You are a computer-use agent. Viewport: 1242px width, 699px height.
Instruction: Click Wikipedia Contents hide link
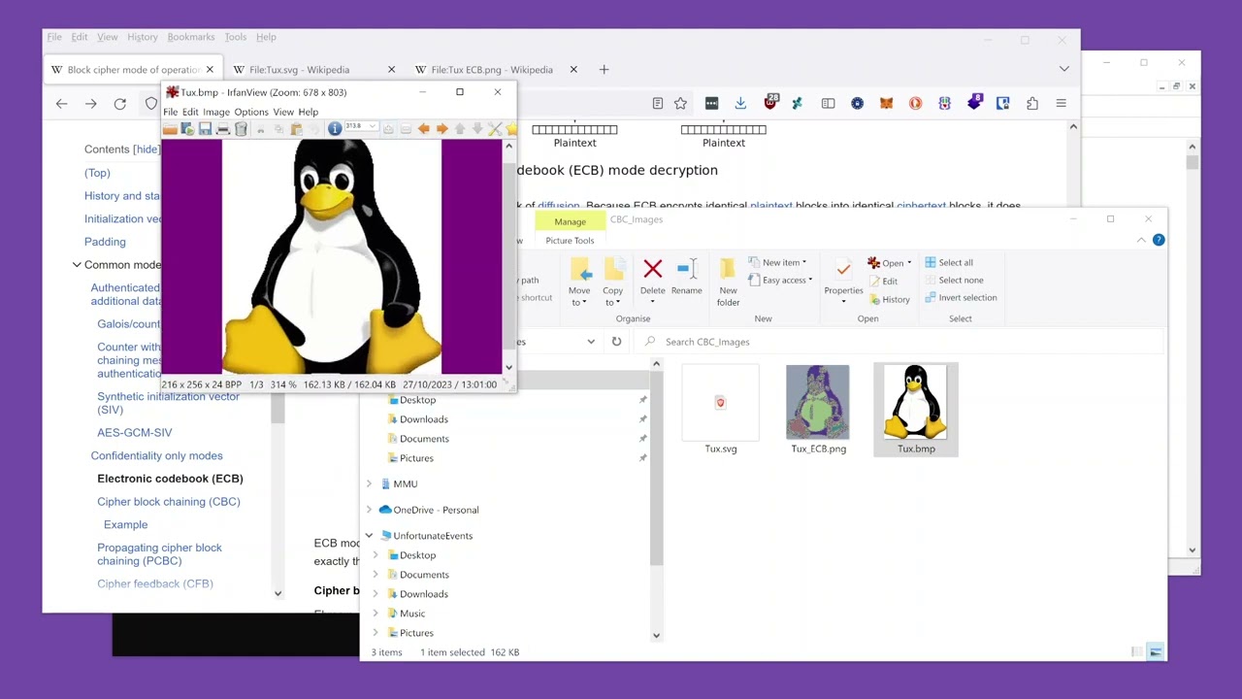[x=146, y=150]
